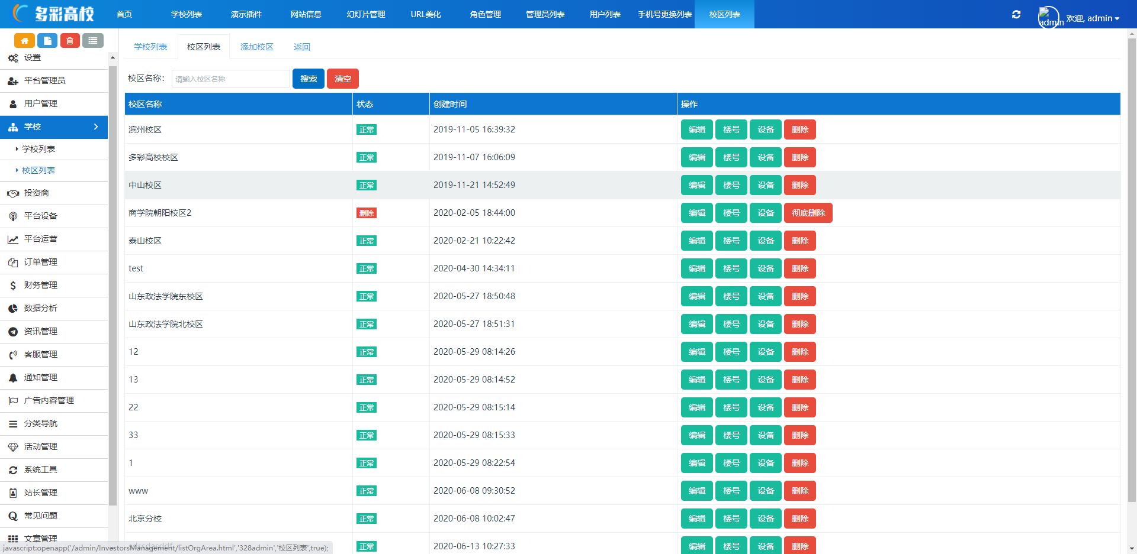Click 删除 for 泰山校区 row
The image size is (1137, 554).
(x=800, y=241)
